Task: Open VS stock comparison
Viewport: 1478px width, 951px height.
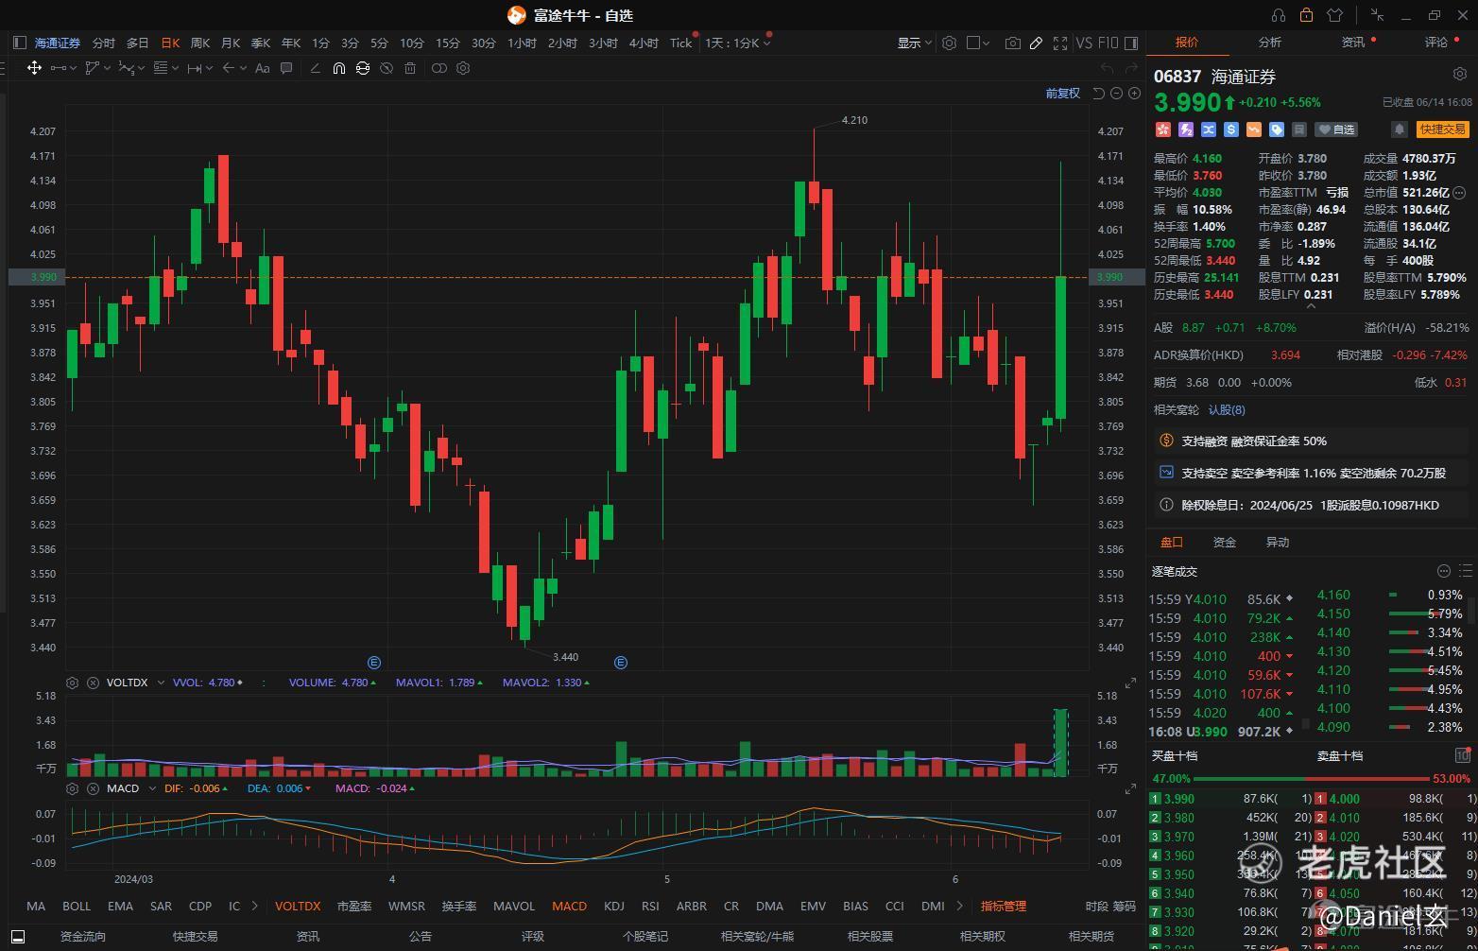Action: pyautogui.click(x=1084, y=43)
